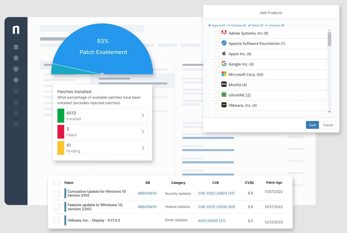Click the Google Inc. logo icon
The height and width of the screenshot is (233, 347).
pos(224,64)
